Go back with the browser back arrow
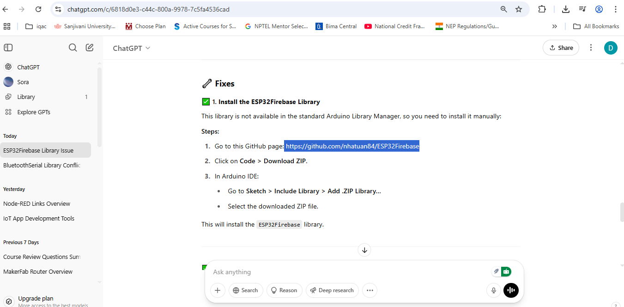This screenshot has width=624, height=307. [x=6, y=9]
